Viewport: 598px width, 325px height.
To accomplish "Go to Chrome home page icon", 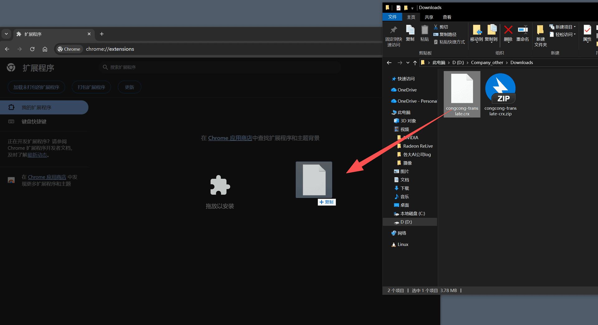I will click(x=45, y=49).
